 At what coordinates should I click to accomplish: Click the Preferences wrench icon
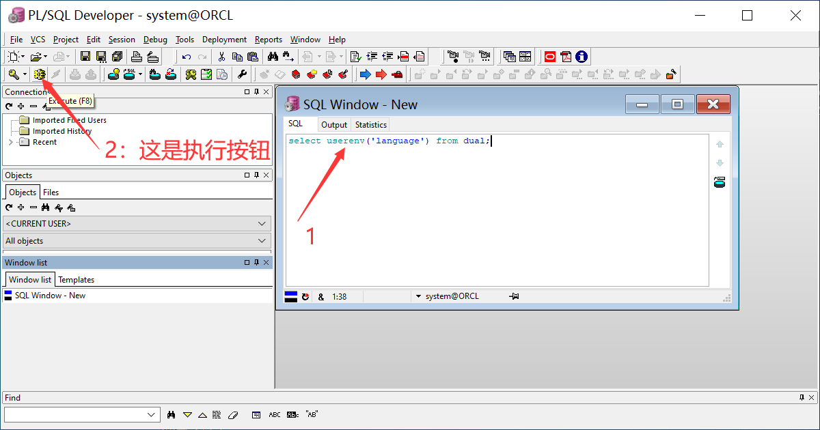(242, 74)
